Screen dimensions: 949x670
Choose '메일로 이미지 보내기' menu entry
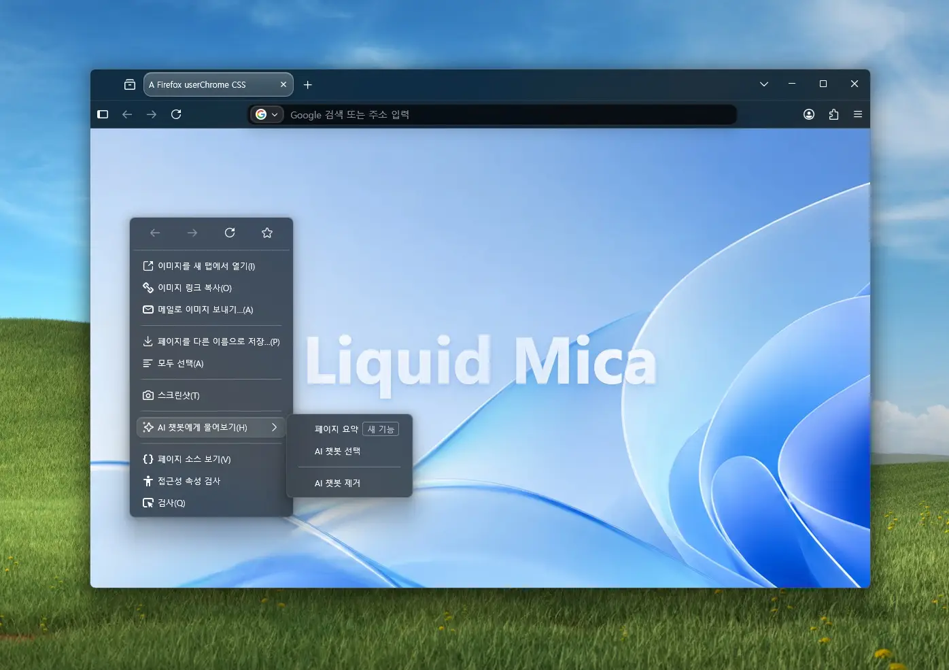211,309
